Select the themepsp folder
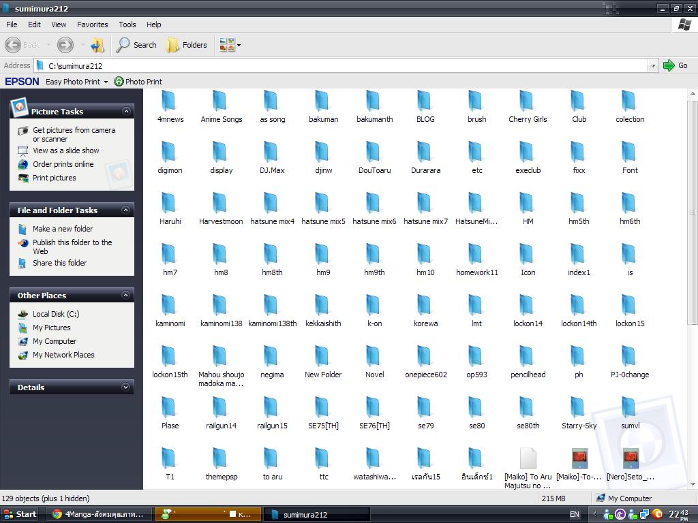698x523 pixels. pyautogui.click(x=222, y=464)
